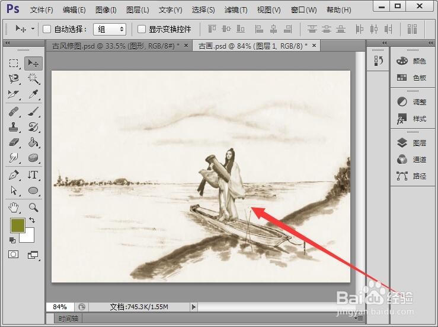Select the Zoom tool
The image size is (438, 327).
[x=33, y=208]
